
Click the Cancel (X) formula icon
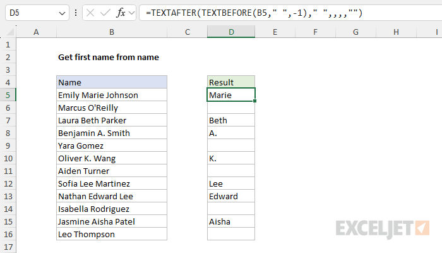pos(90,13)
